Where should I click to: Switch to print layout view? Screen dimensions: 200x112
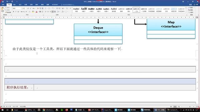point(175,107)
